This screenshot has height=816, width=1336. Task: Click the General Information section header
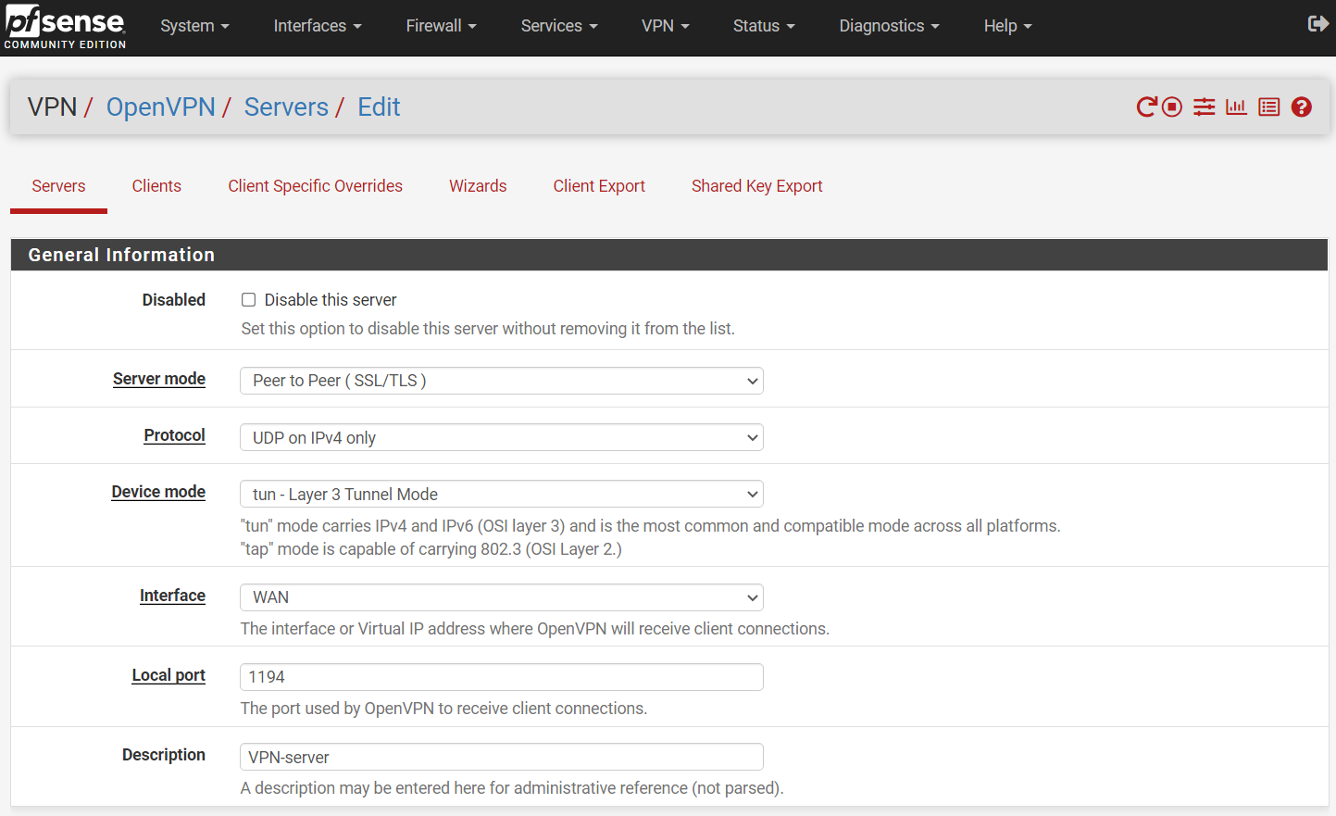point(669,255)
